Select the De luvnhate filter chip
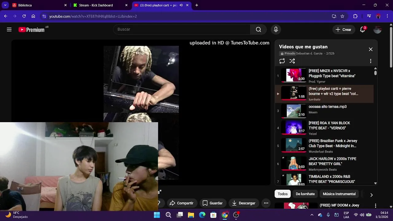 click(305, 194)
